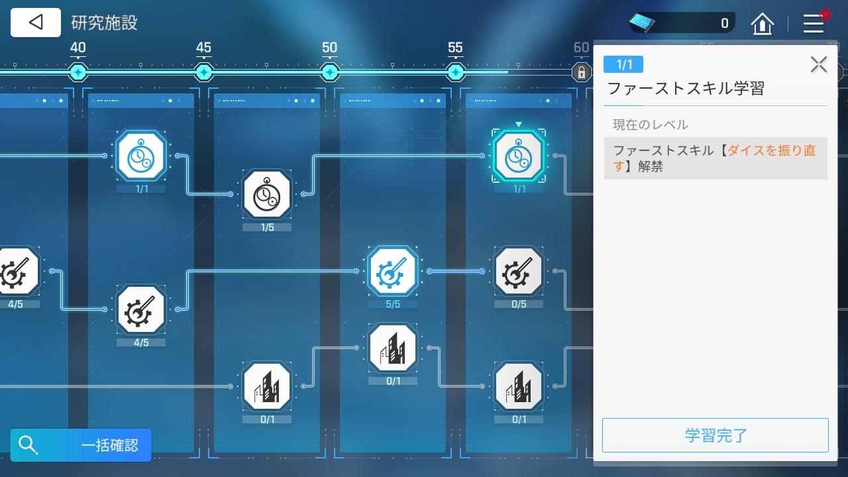Screen dimensions: 848x477
Task: Select the level 50 timeline marker
Action: [x=330, y=72]
